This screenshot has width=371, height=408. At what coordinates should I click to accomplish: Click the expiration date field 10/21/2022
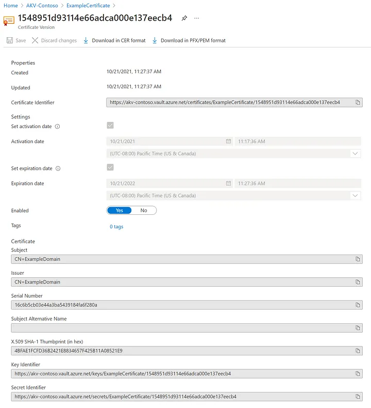(x=170, y=183)
